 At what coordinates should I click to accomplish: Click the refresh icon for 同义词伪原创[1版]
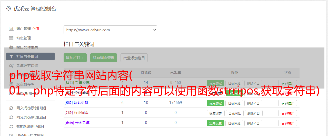11,108
